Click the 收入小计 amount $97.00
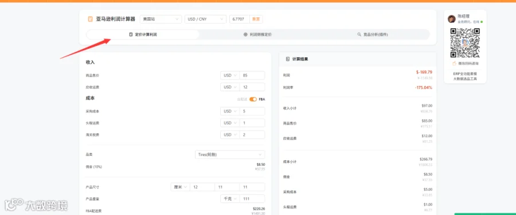Viewport: 516px width, 215px height. [427, 105]
